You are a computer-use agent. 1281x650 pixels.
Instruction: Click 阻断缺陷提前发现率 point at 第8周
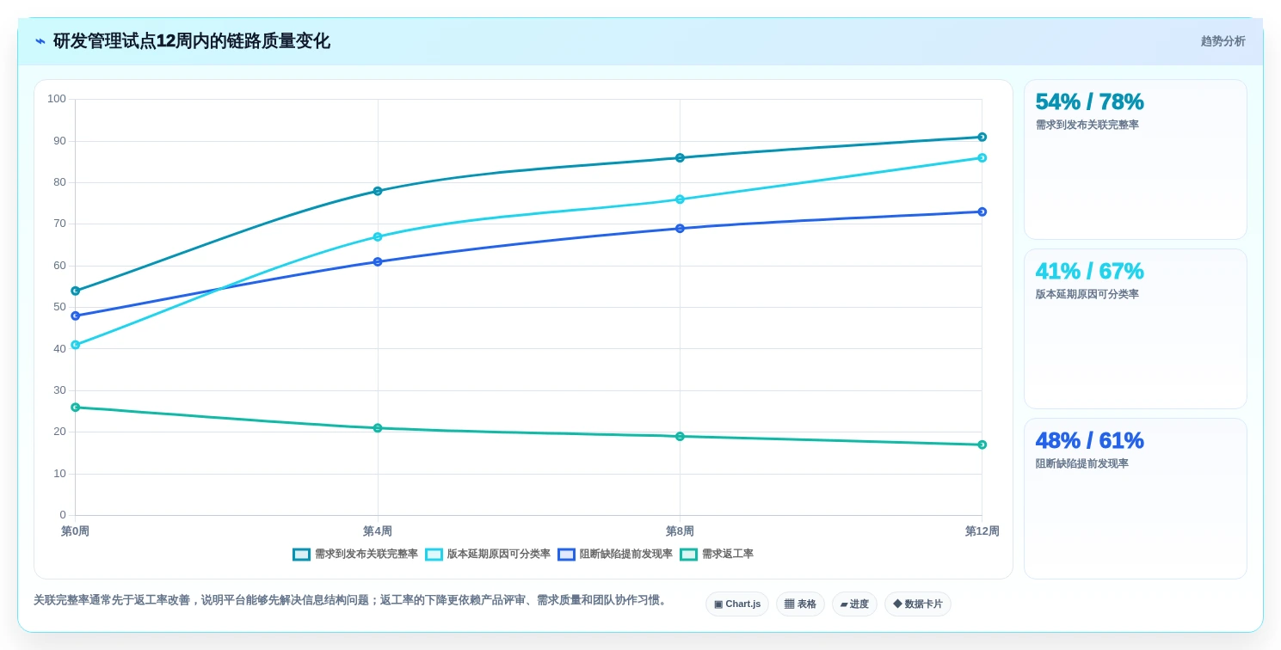[680, 229]
